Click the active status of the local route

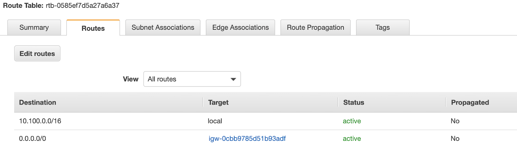352,121
